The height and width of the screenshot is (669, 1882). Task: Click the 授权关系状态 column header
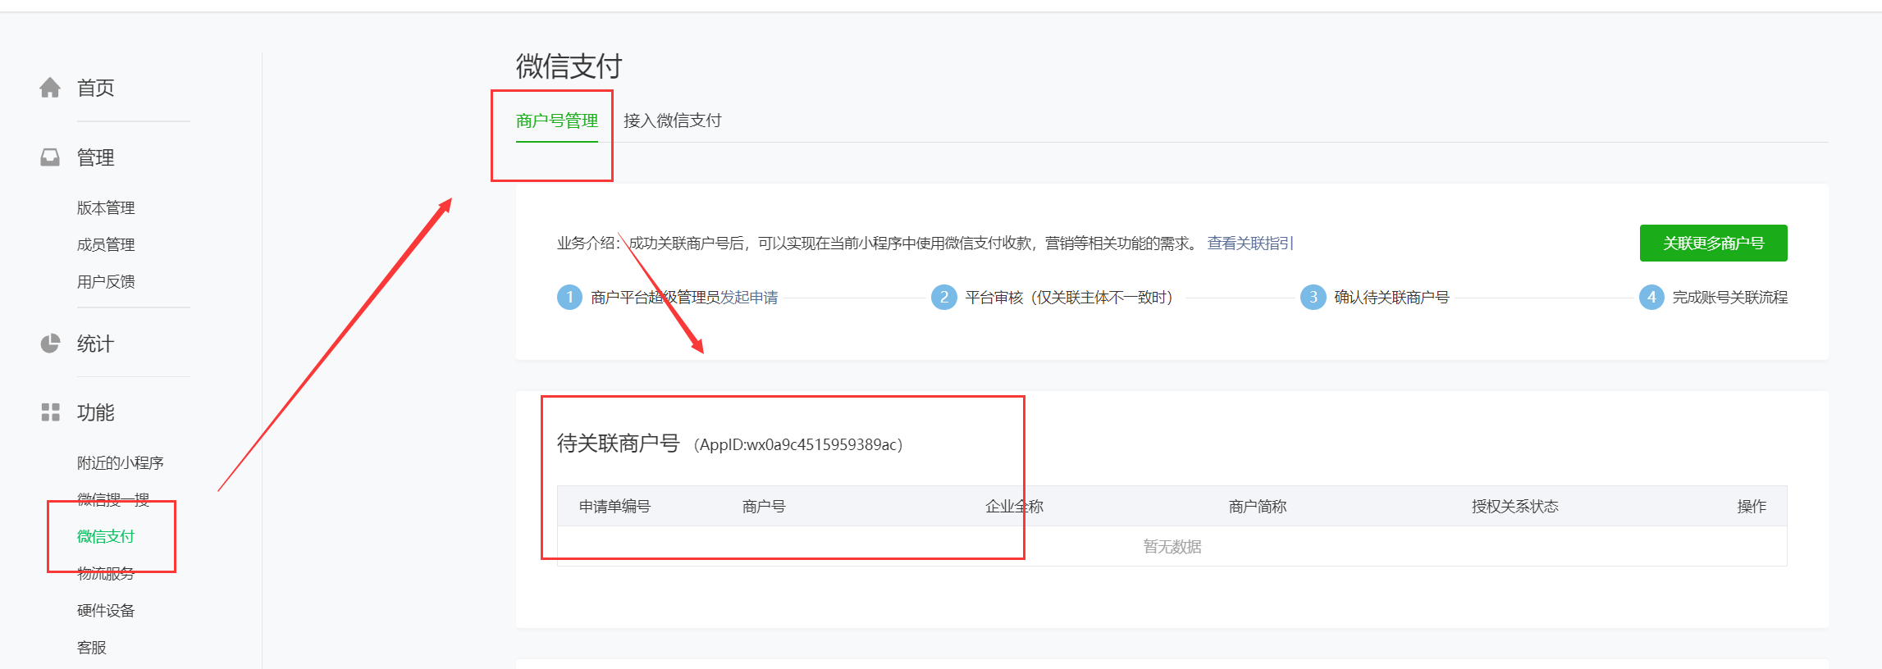pos(1515,507)
